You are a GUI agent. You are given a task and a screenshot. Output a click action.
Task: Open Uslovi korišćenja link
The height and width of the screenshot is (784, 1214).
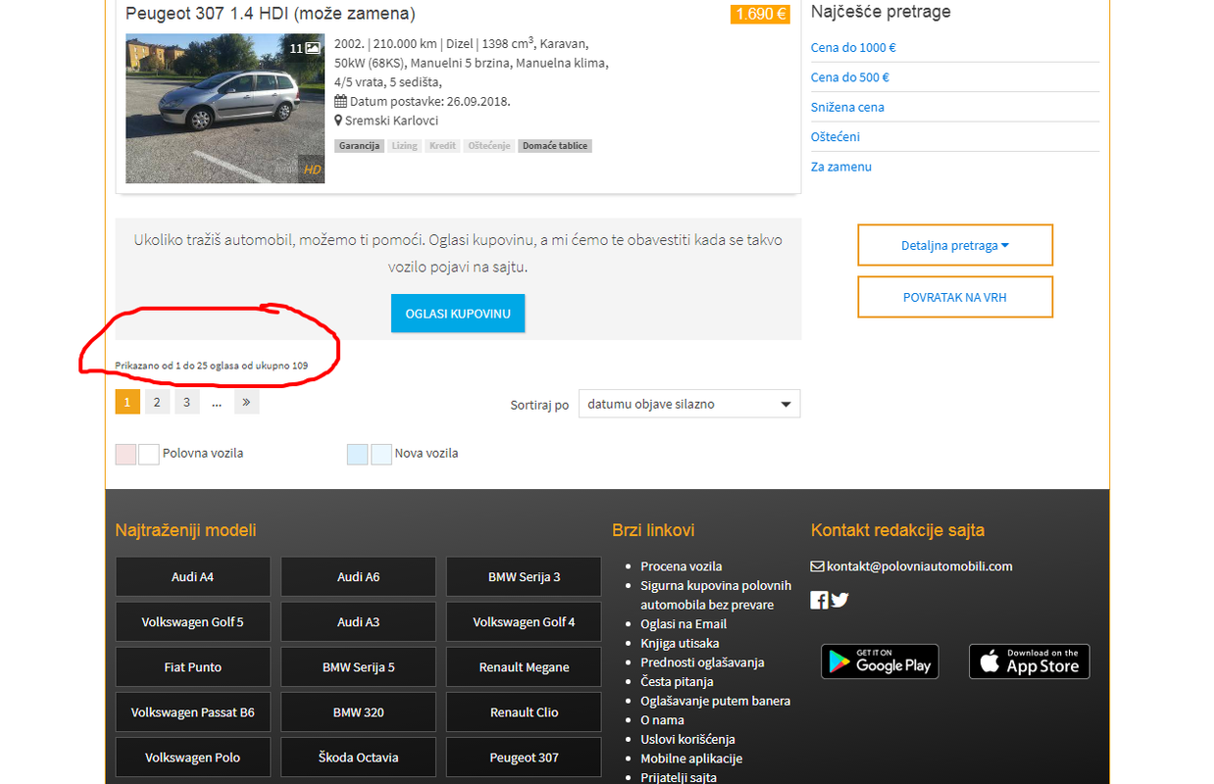pos(687,739)
